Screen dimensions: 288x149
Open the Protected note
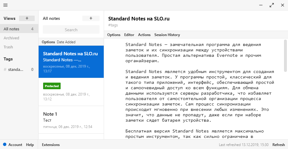[x=71, y=92]
